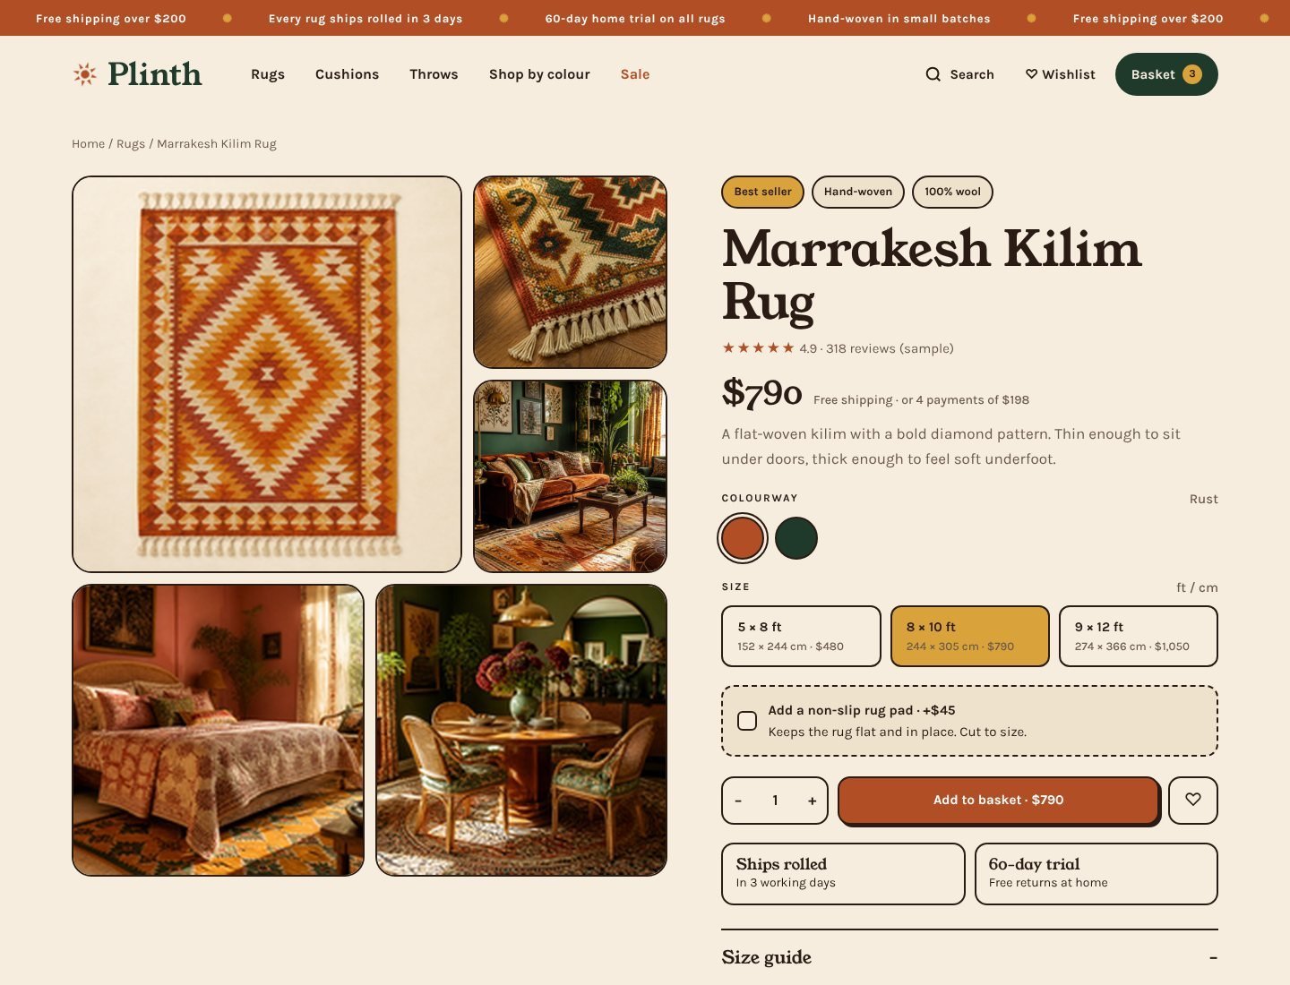Toggle ft / cm size units
Screen dimensions: 1290x985
(x=1197, y=587)
